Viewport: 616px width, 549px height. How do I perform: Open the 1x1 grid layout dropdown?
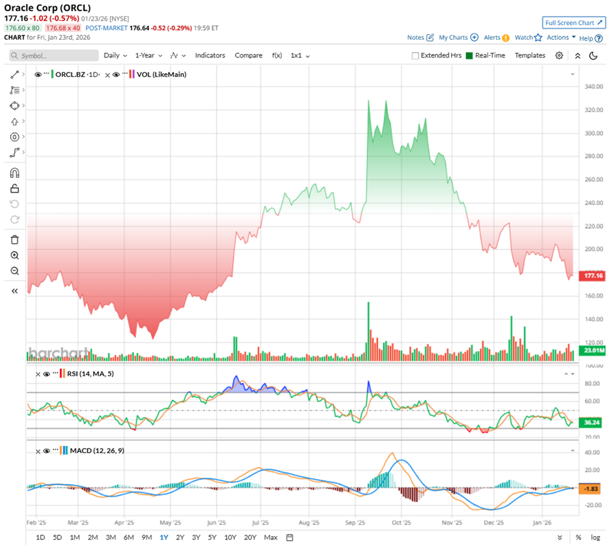coord(300,56)
